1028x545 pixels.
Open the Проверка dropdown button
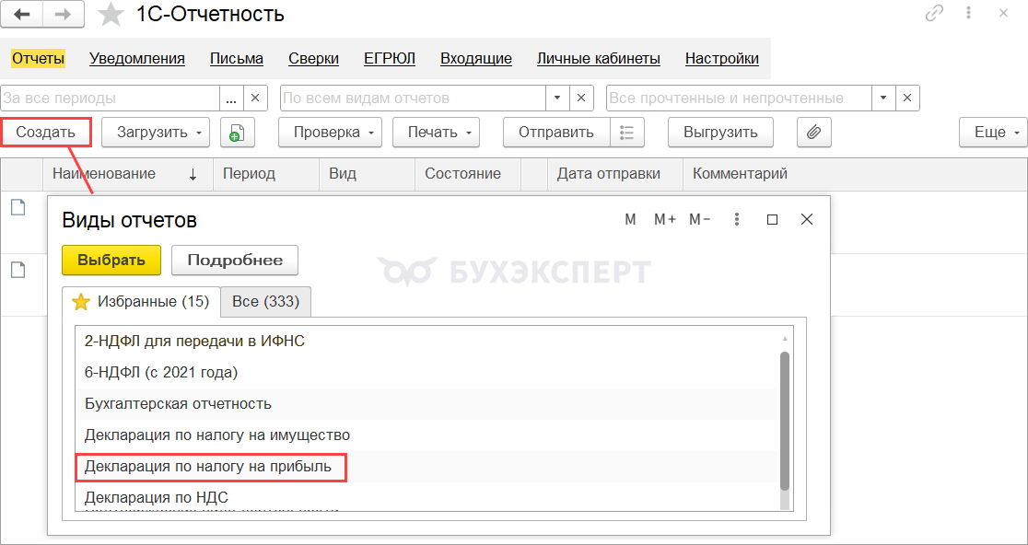pos(330,133)
